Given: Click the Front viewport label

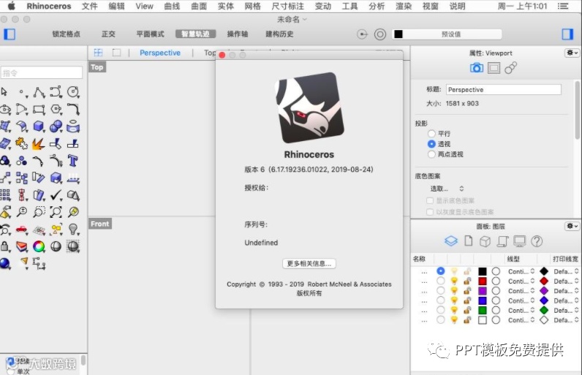Looking at the screenshot, I should [x=100, y=224].
